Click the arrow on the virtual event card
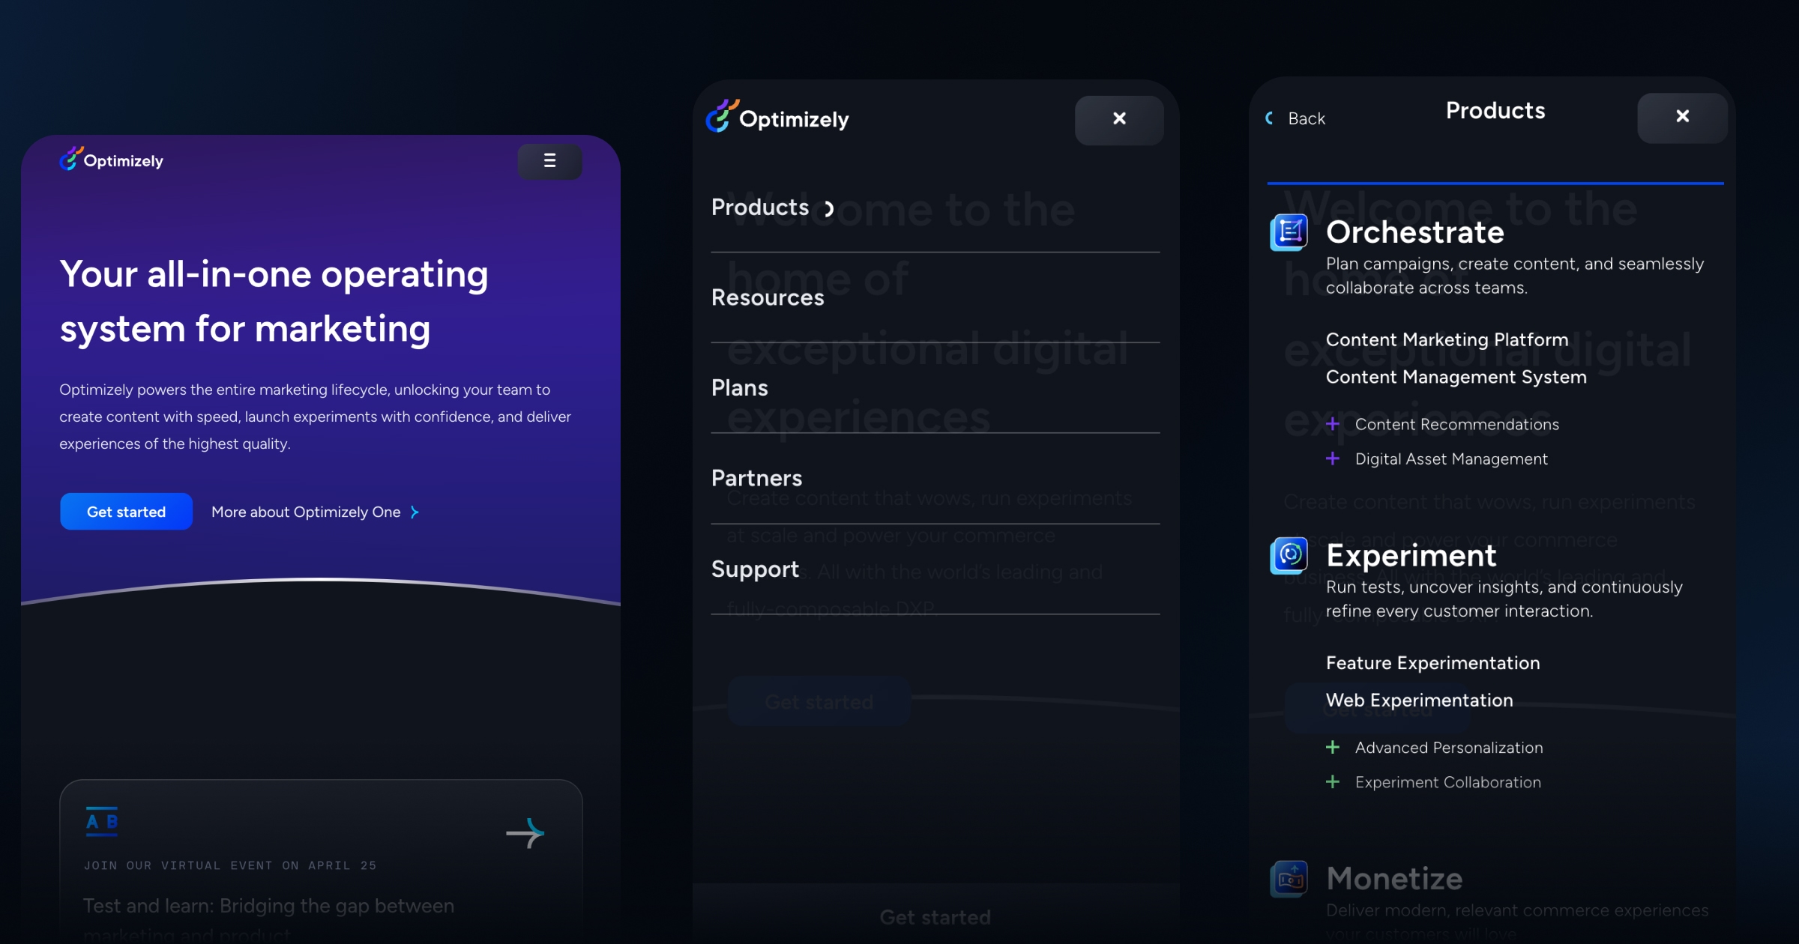 [525, 832]
